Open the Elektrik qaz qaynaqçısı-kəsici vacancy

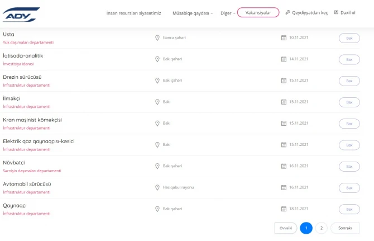[x=39, y=141]
